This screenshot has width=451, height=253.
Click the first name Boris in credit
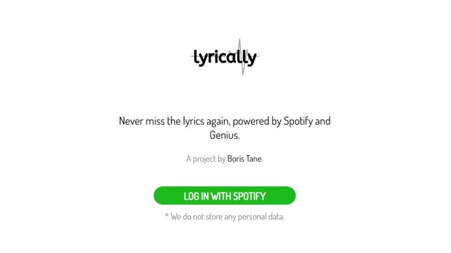(236, 159)
